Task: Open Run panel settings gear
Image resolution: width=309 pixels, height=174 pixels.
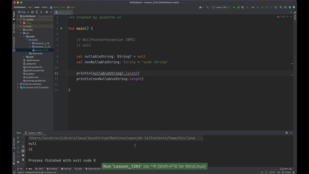Action: [286, 133]
